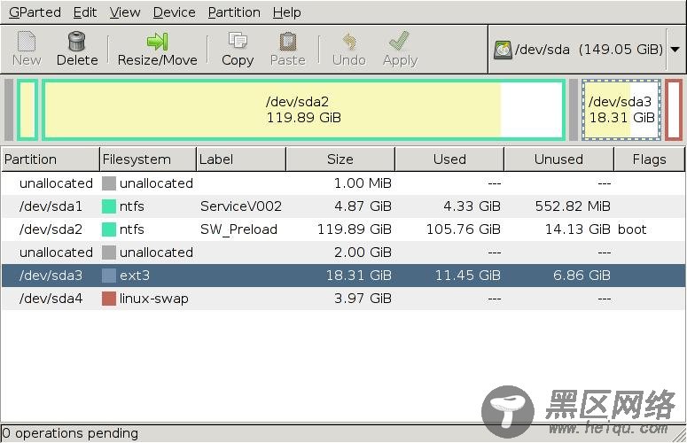Select the /dev/sda2 partition row
The image size is (687, 443).
[x=343, y=229]
